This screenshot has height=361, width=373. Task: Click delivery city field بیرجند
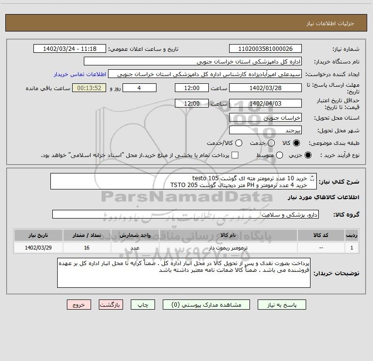tap(265, 130)
